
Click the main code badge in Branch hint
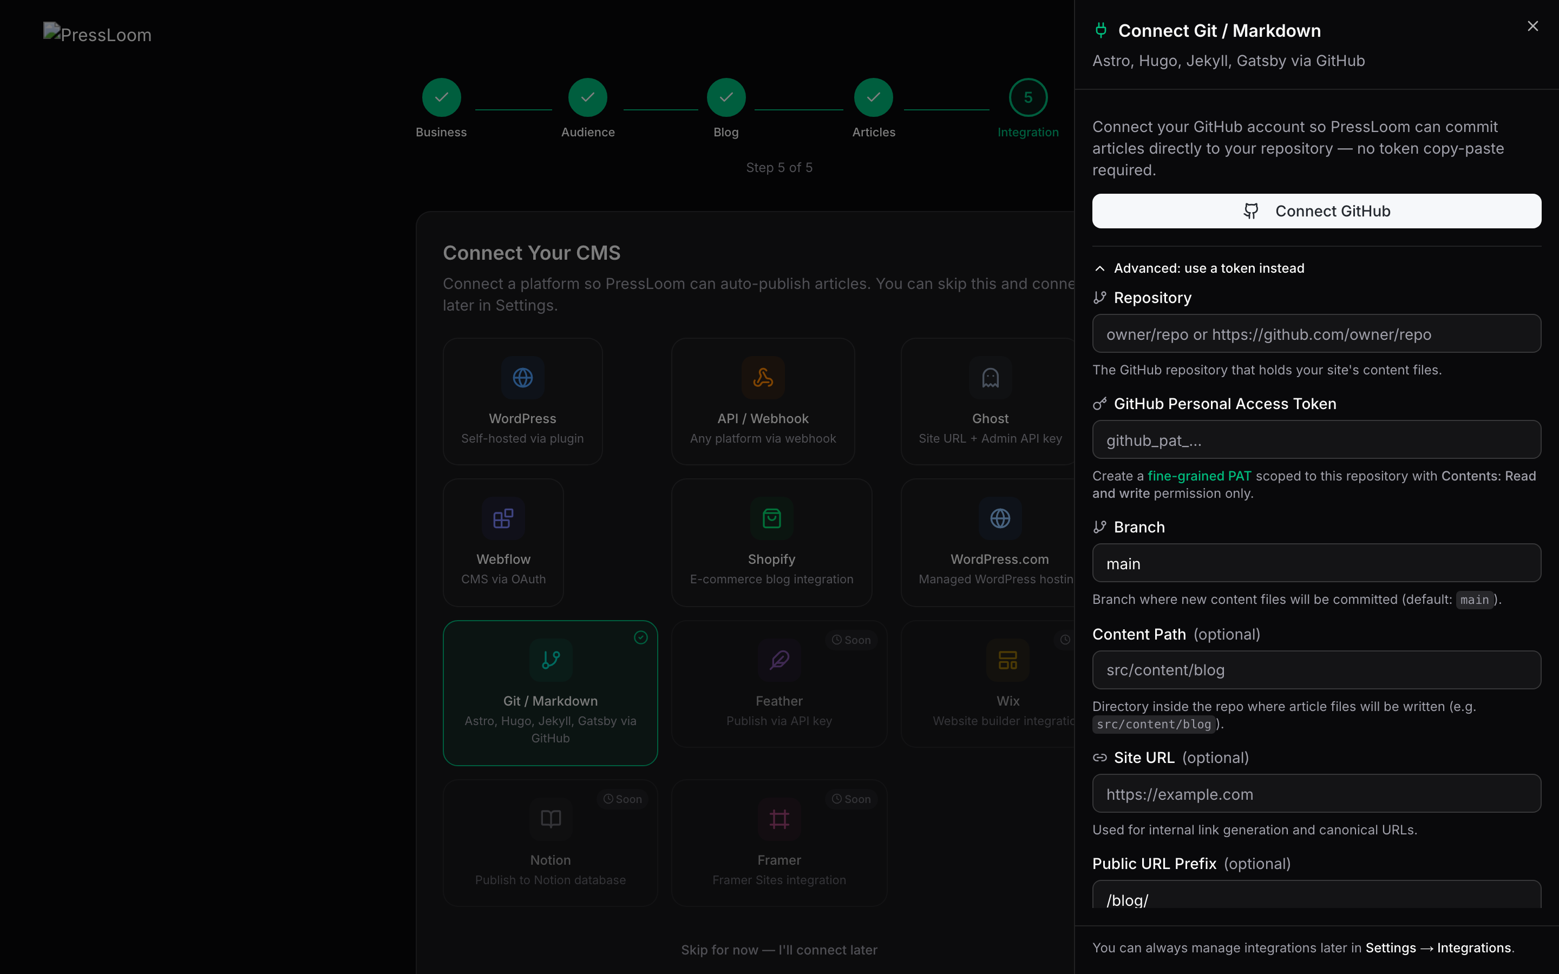pos(1475,600)
